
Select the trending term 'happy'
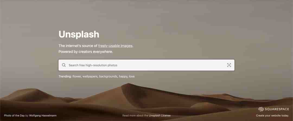tap(123, 76)
